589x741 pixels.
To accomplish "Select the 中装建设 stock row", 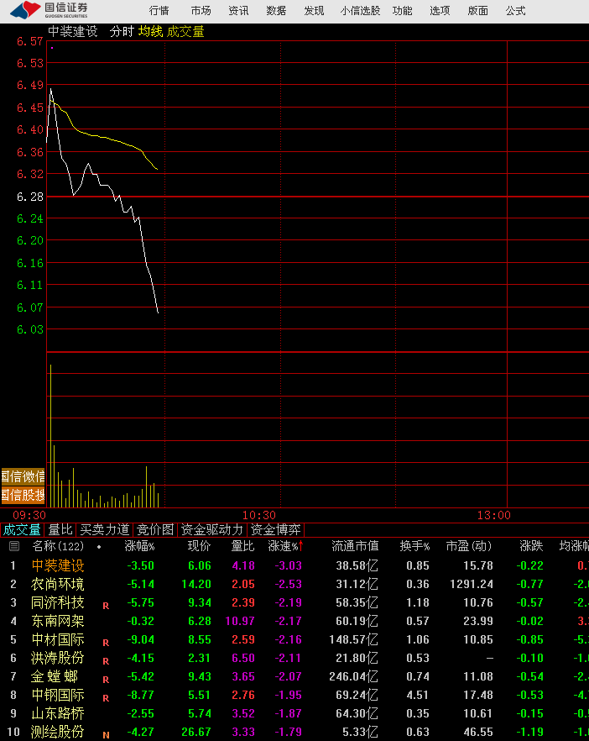I will coord(294,565).
